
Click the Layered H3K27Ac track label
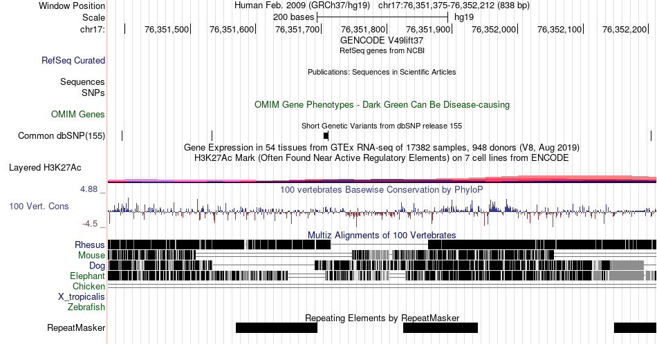coord(45,167)
